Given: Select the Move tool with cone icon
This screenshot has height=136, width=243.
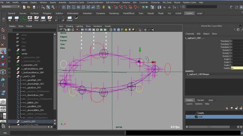Looking at the screenshot, I should (3, 51).
